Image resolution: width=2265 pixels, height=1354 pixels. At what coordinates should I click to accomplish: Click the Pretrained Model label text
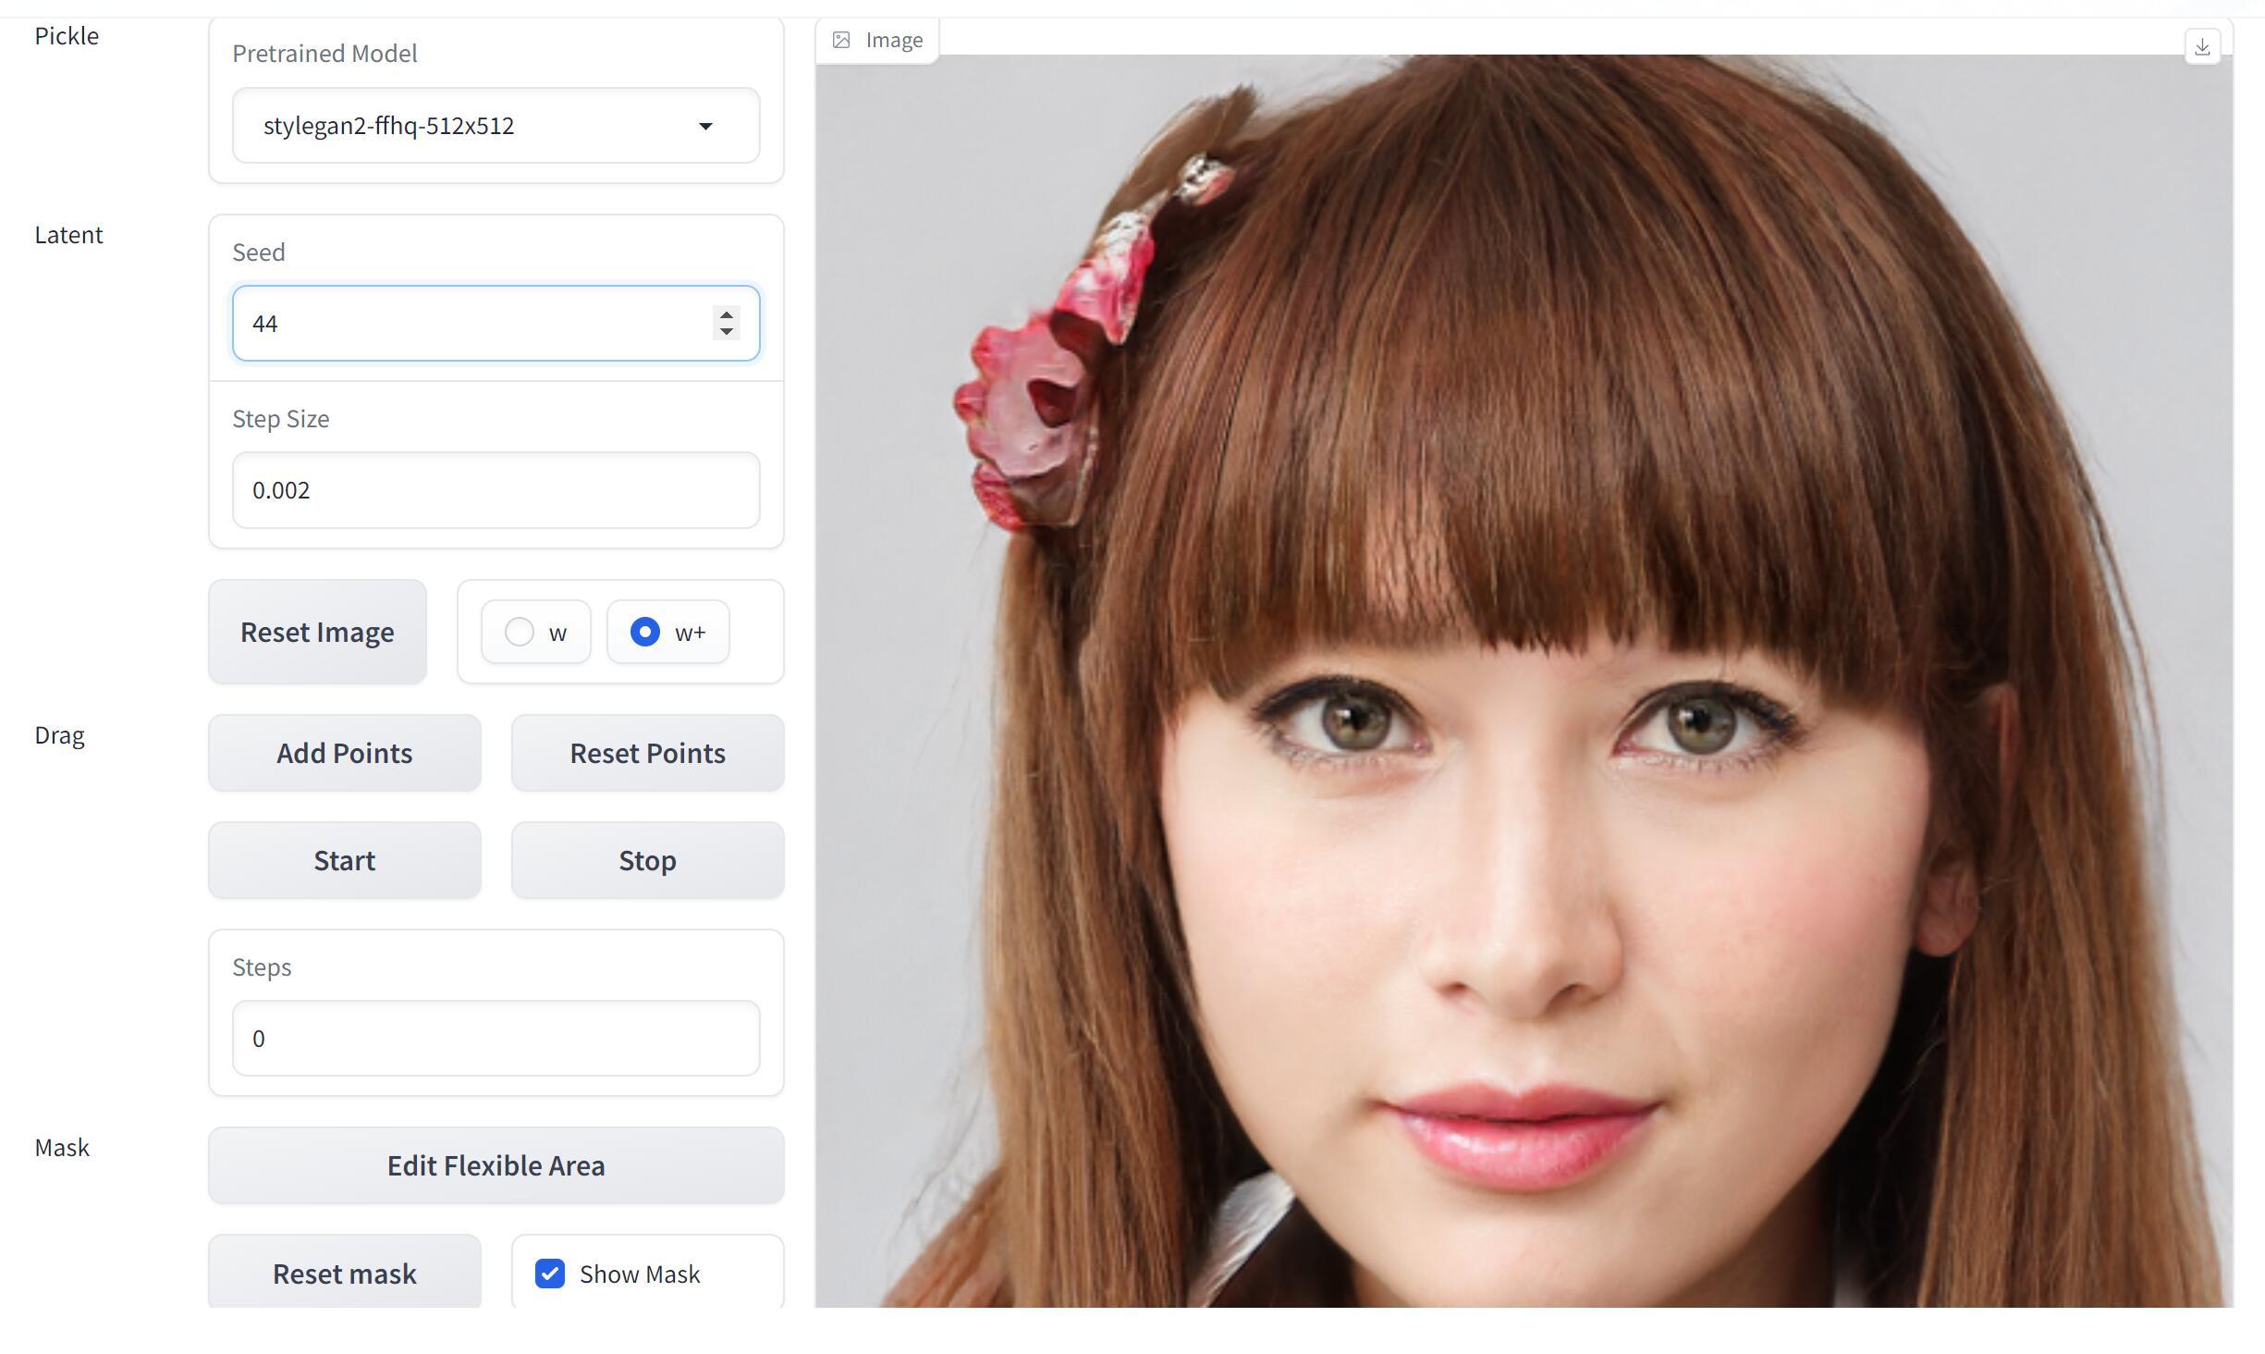click(324, 54)
